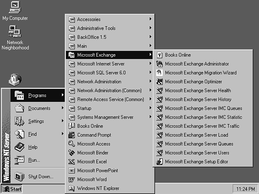259x194 pixels.
Task: Click the taskbar clock showing 11:24 PM
Action: click(x=244, y=189)
